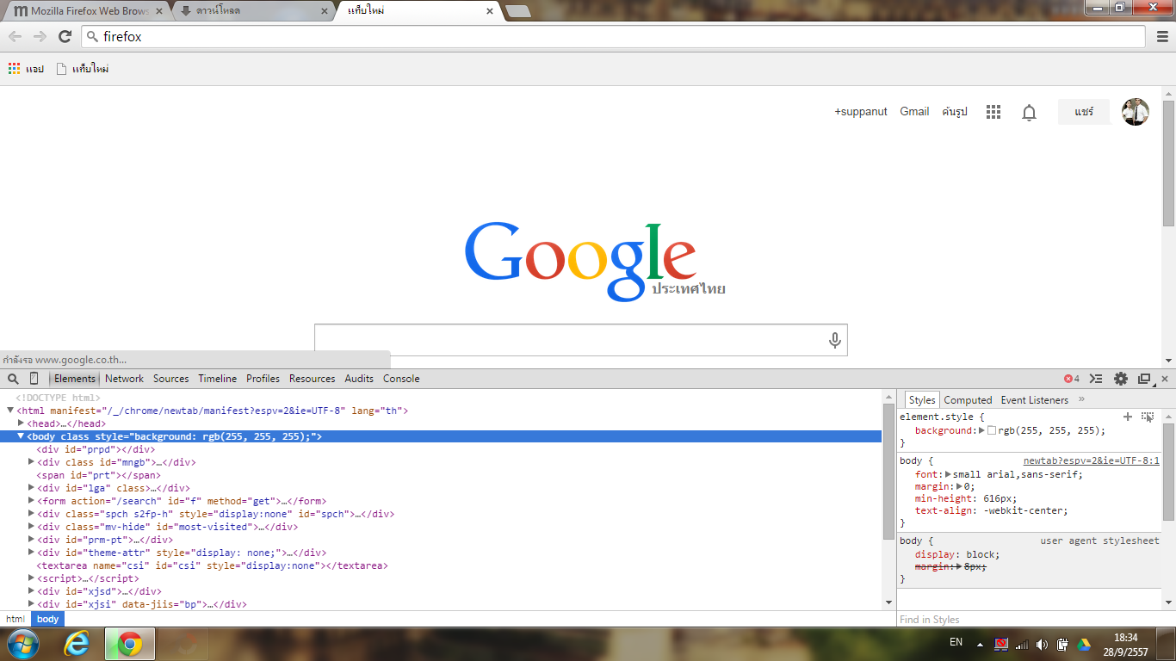Add a new style rule with plus icon
This screenshot has width=1176, height=661.
1128,417
